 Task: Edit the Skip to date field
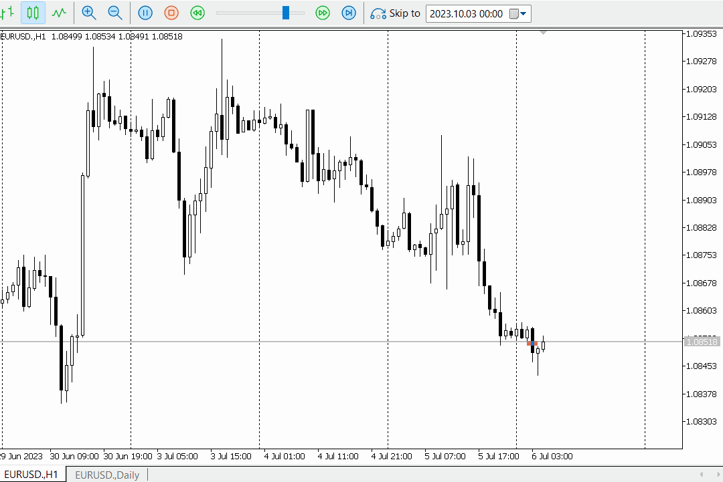[x=467, y=14]
